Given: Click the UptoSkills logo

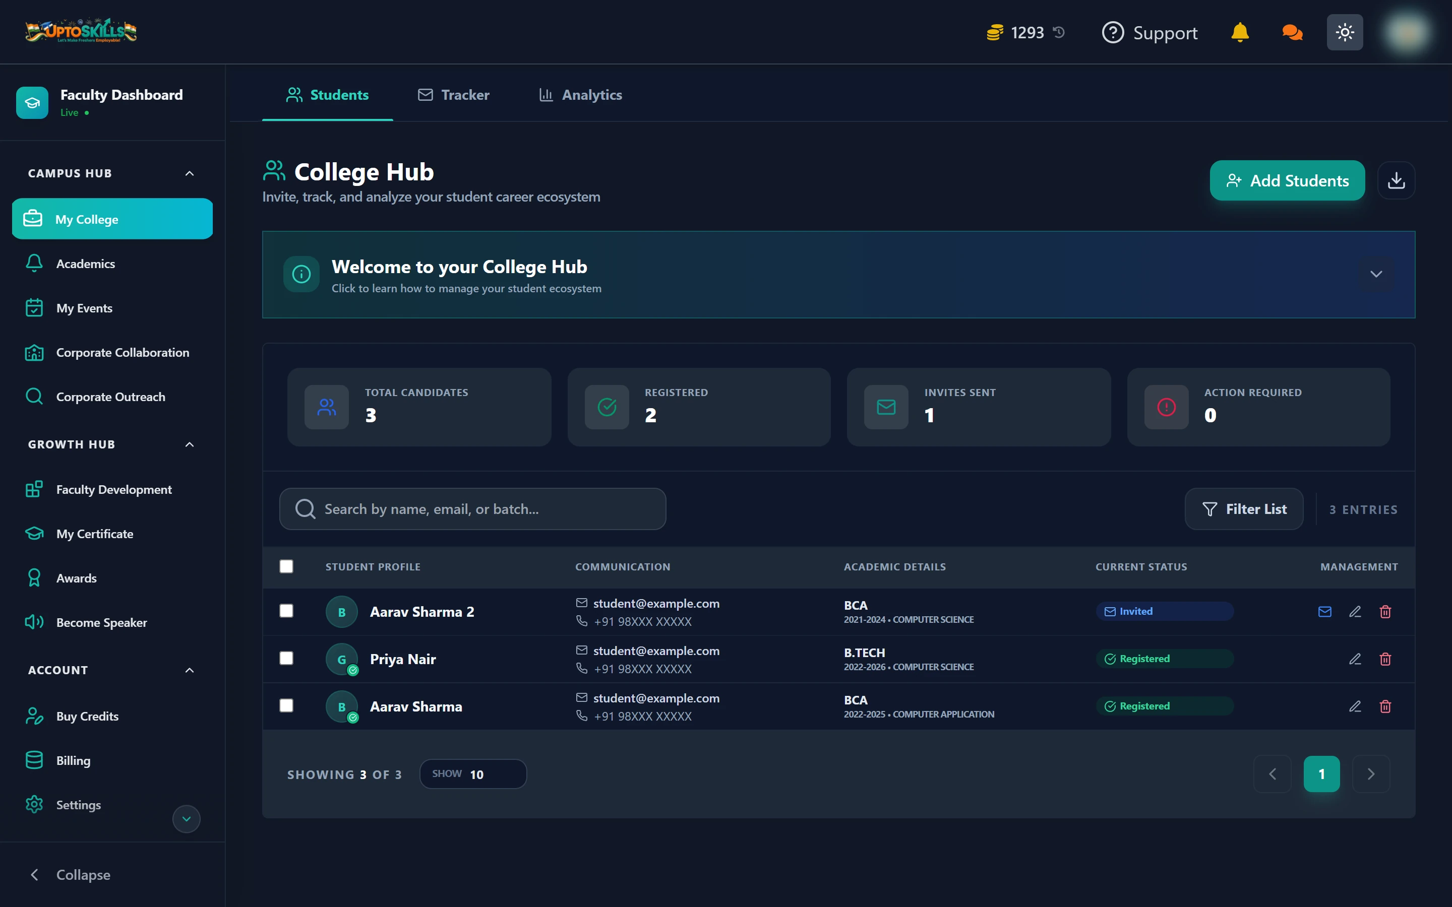Looking at the screenshot, I should [x=80, y=31].
